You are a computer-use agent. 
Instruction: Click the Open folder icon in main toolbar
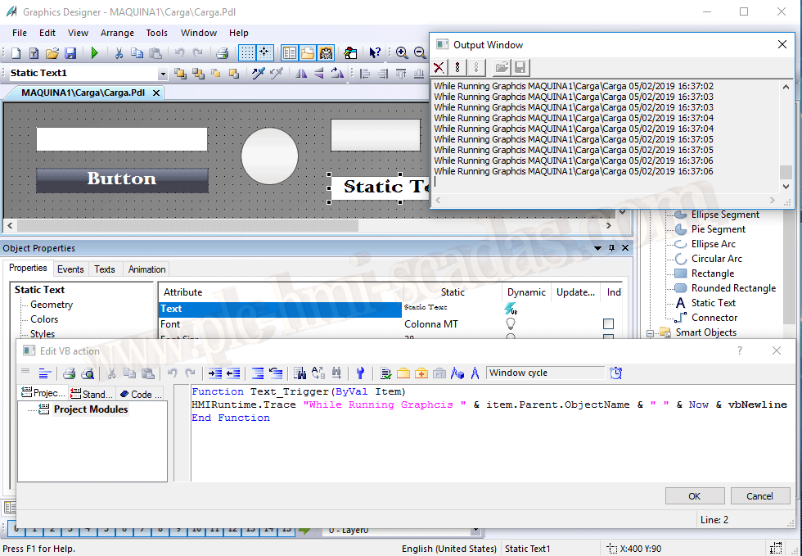52,53
